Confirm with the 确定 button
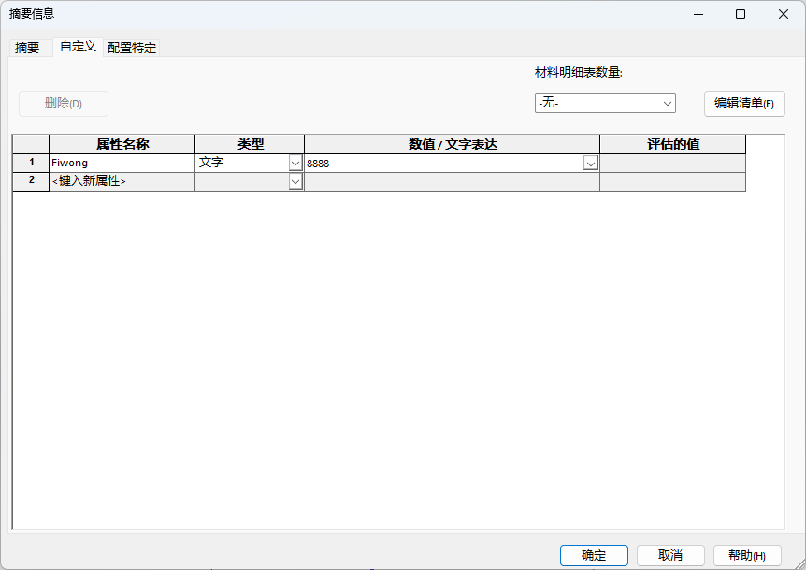The image size is (806, 570). [x=594, y=555]
